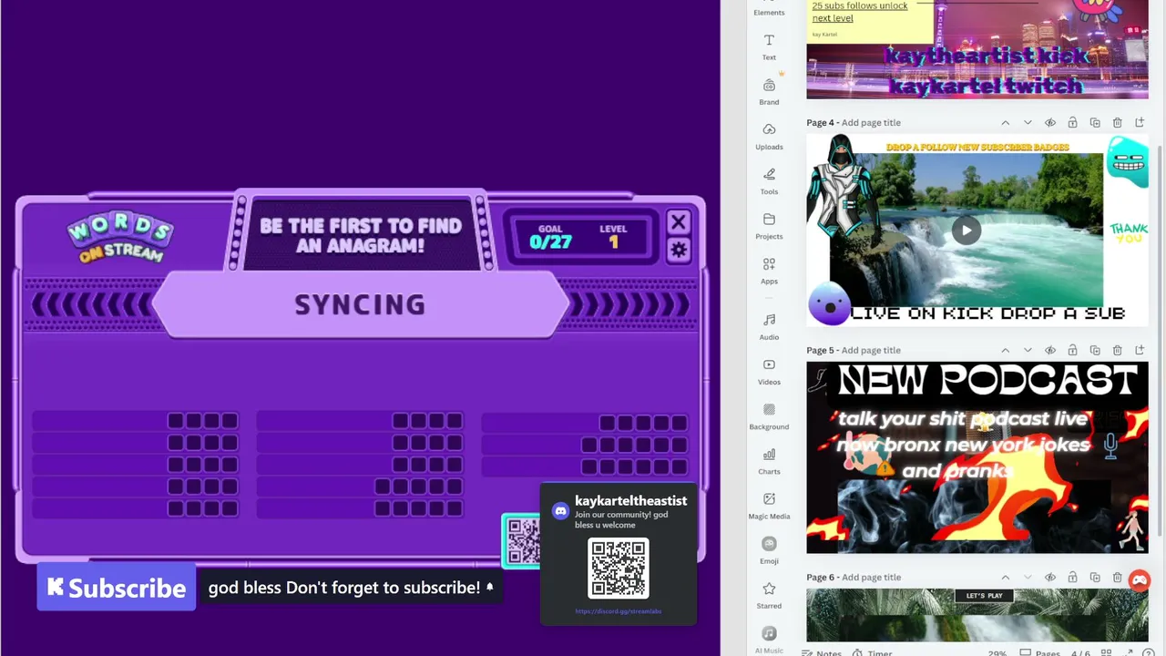Screen dimensions: 1166x656
Task: Open the Projects panel
Action: tap(769, 226)
